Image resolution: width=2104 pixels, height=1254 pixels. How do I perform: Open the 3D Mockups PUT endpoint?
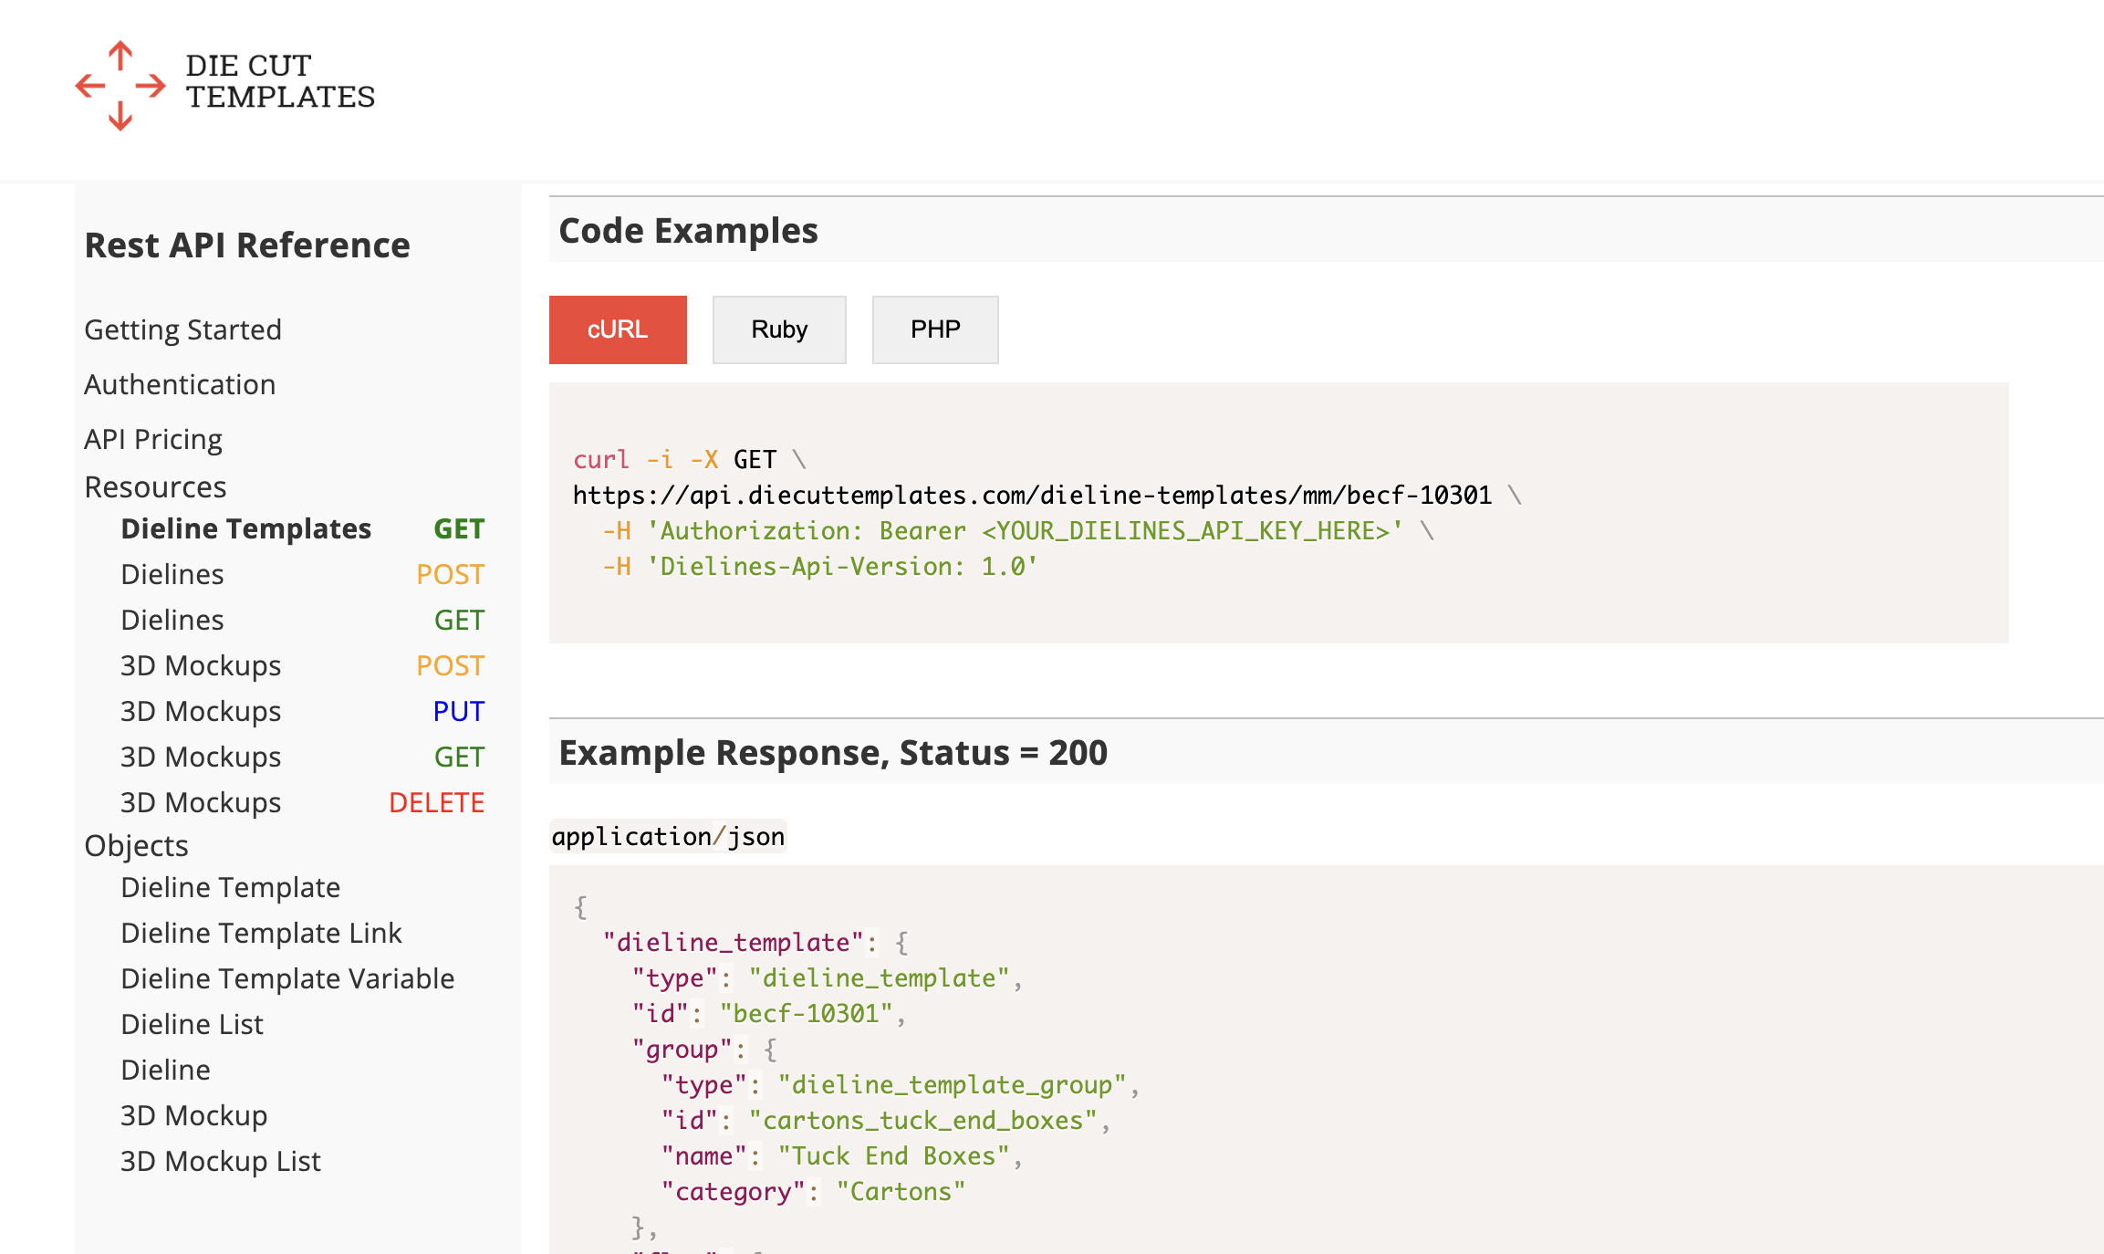click(x=201, y=711)
